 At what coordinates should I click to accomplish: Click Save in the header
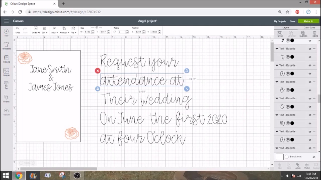click(x=292, y=21)
